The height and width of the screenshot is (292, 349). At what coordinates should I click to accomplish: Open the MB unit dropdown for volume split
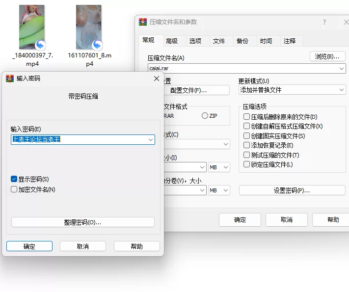(x=219, y=190)
